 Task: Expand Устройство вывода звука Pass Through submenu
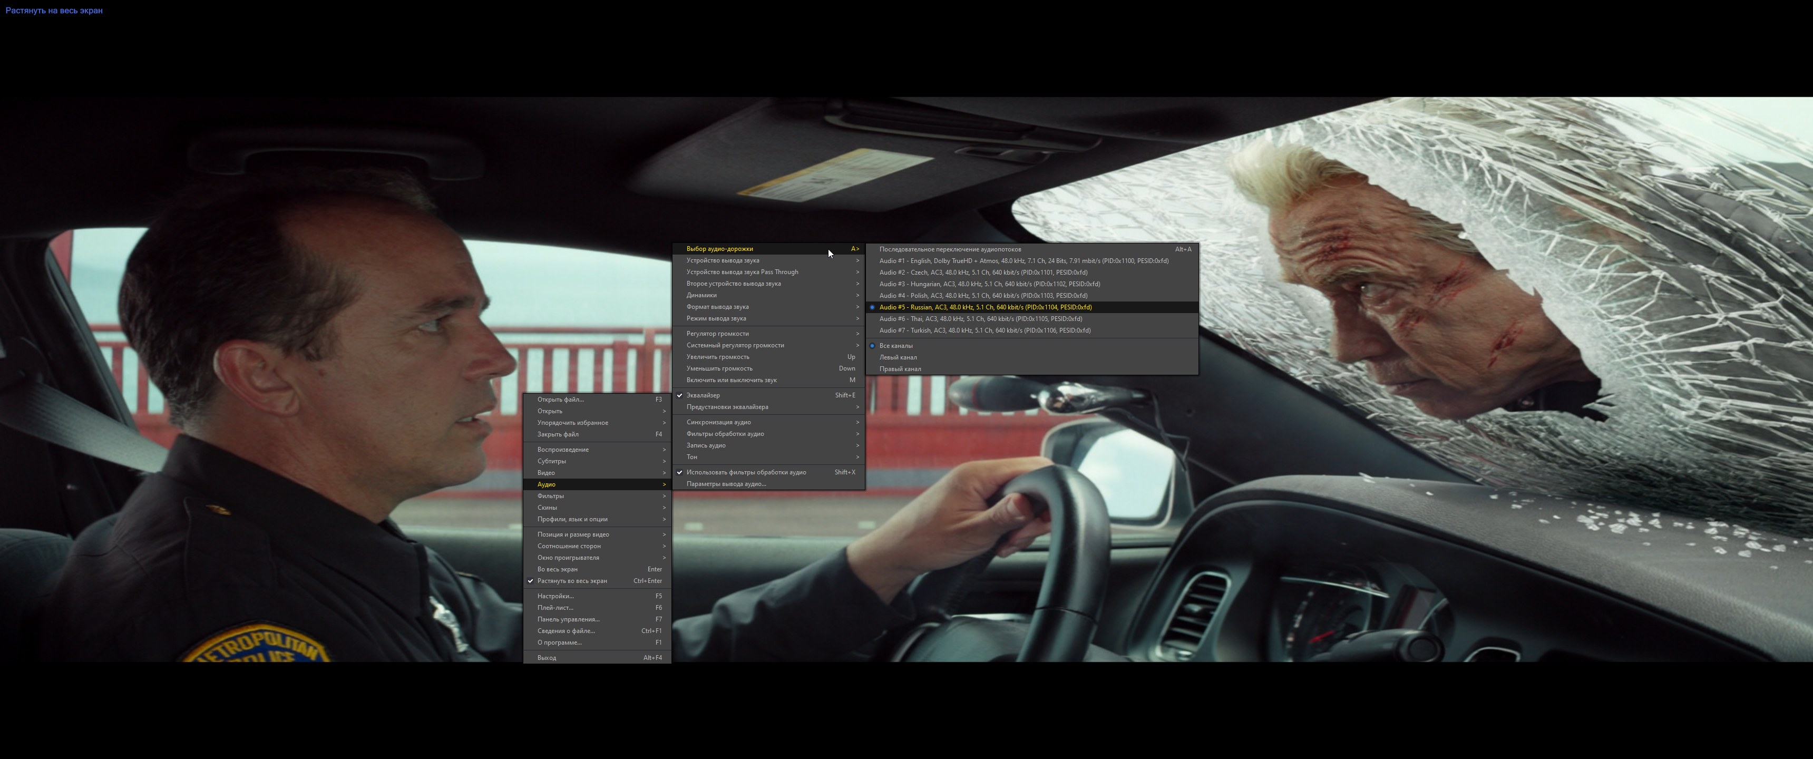pyautogui.click(x=768, y=272)
